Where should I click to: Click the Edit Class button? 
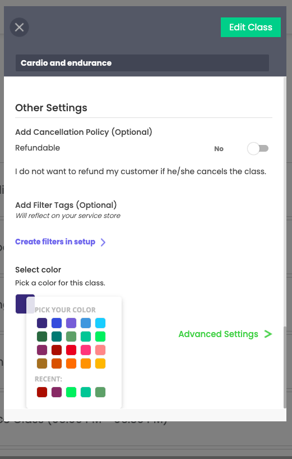pyautogui.click(x=251, y=27)
